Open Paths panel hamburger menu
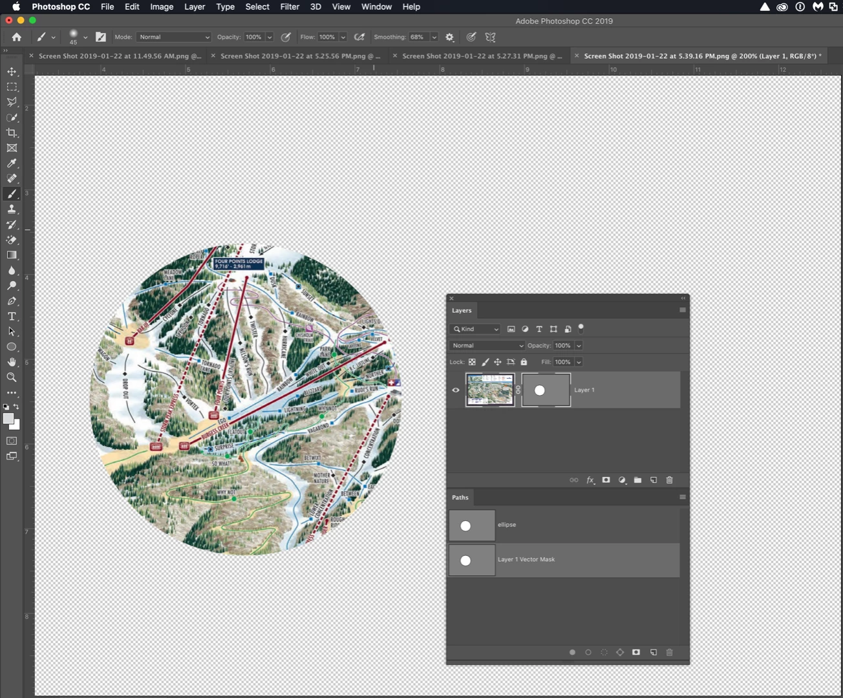843x698 pixels. tap(682, 497)
